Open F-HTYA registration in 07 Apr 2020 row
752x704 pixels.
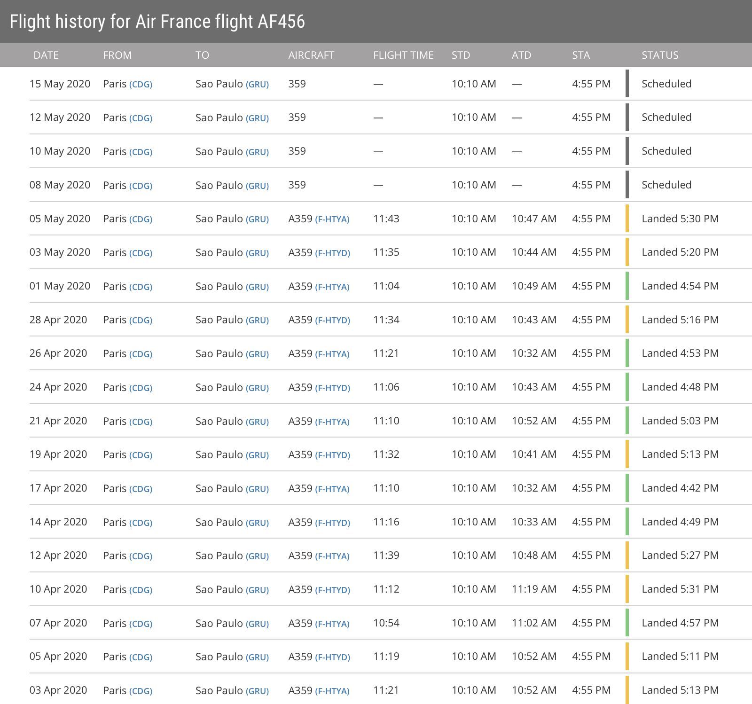(332, 624)
